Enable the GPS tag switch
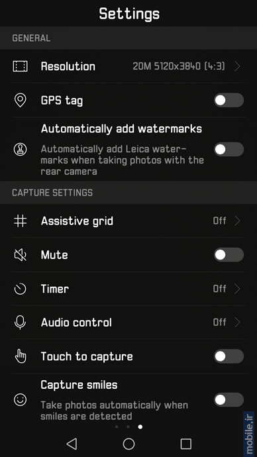Image resolution: width=257 pixels, height=457 pixels. [229, 101]
